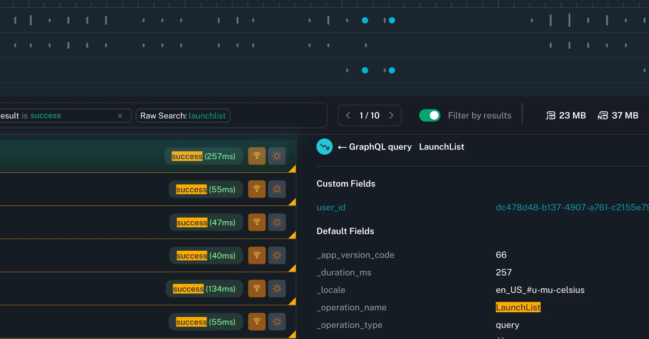Toggle the Filter by results switch
This screenshot has height=339, width=649.
pyautogui.click(x=430, y=115)
